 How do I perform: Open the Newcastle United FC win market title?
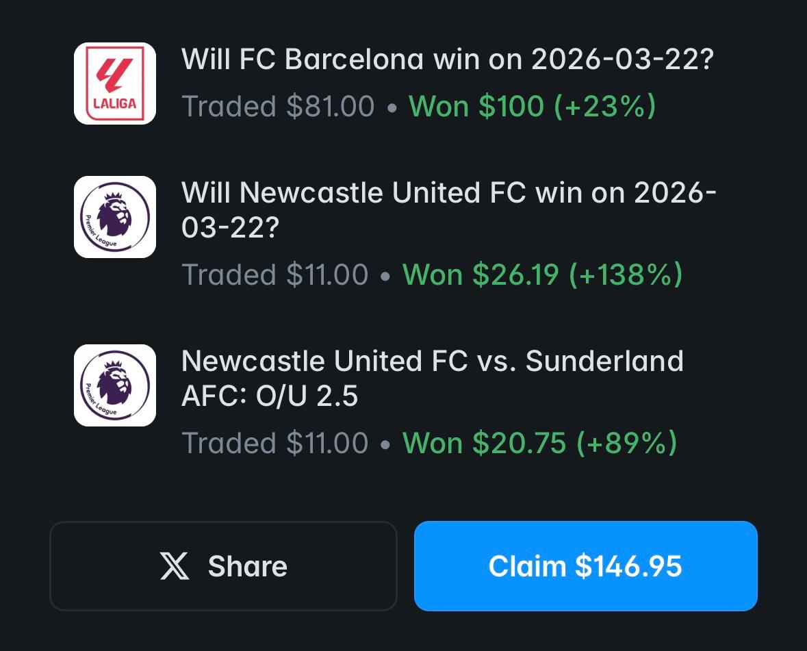click(x=449, y=209)
